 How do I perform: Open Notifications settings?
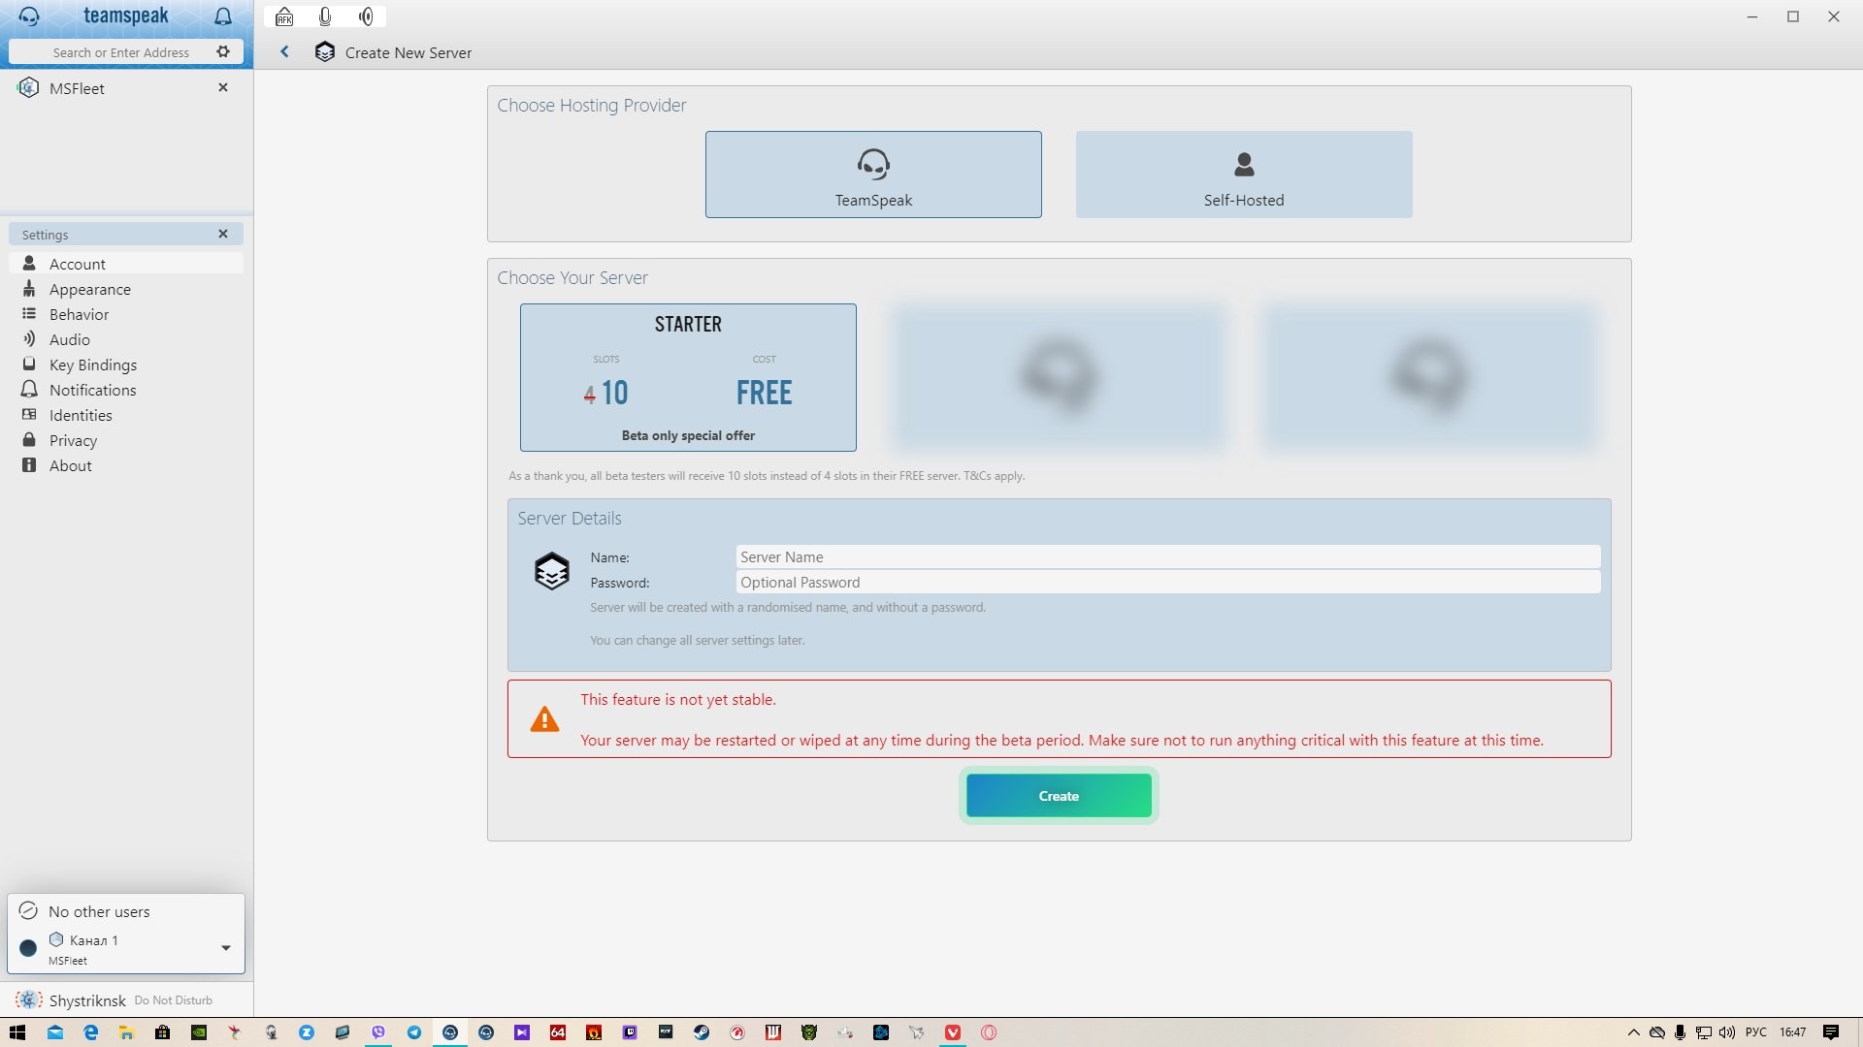[126, 390]
